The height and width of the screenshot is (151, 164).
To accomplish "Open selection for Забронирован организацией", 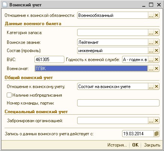I will click(x=151, y=121).
